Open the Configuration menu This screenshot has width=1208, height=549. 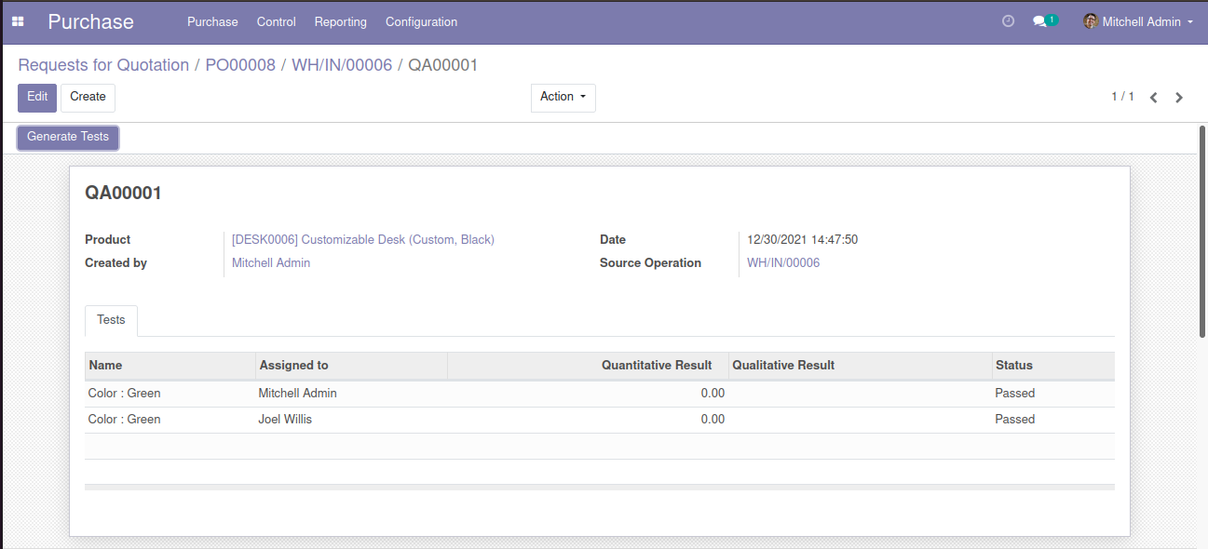pyautogui.click(x=421, y=21)
